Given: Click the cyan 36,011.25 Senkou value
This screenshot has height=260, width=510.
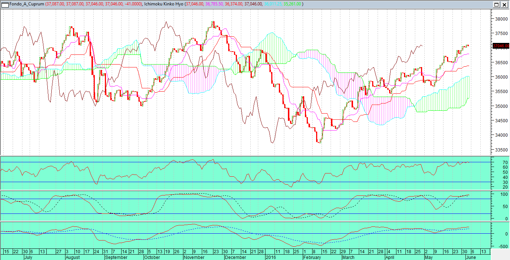Looking at the screenshot, I should pos(273,4).
